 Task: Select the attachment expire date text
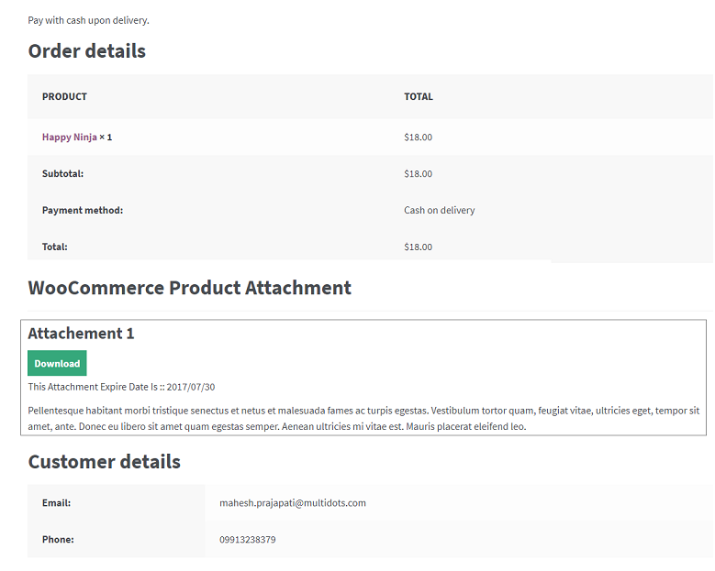click(x=121, y=387)
